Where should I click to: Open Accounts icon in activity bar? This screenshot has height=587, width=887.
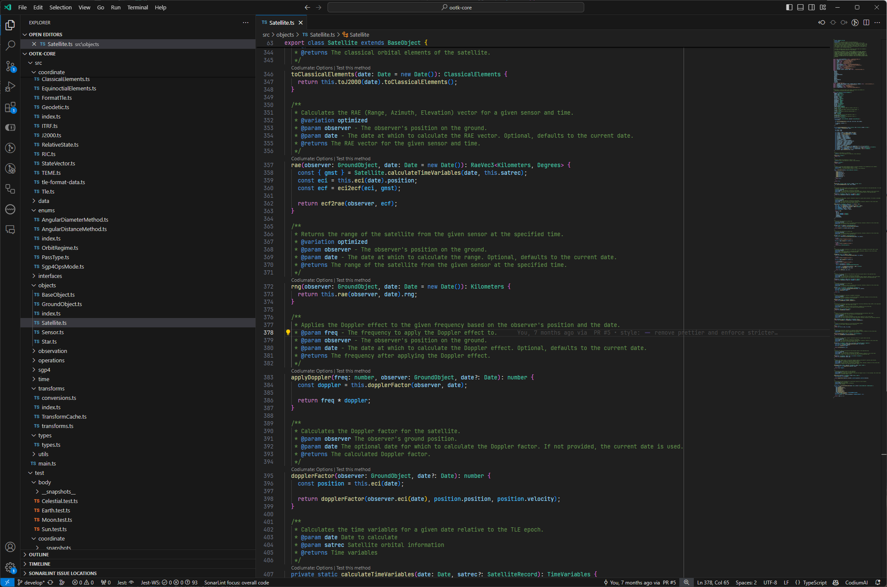10,547
